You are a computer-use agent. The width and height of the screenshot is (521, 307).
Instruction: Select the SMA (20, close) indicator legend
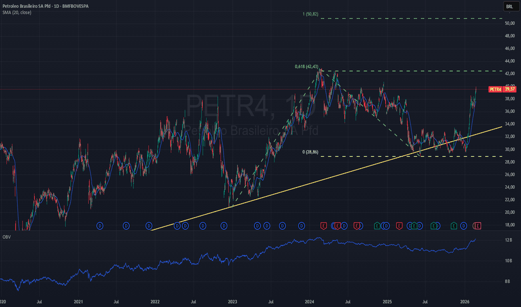pyautogui.click(x=17, y=13)
